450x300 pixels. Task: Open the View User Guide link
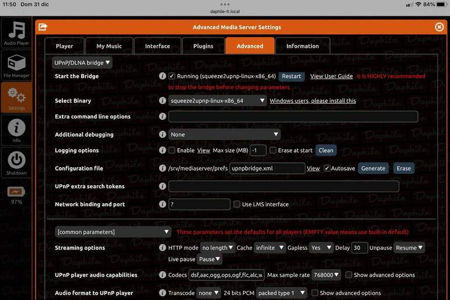point(331,76)
